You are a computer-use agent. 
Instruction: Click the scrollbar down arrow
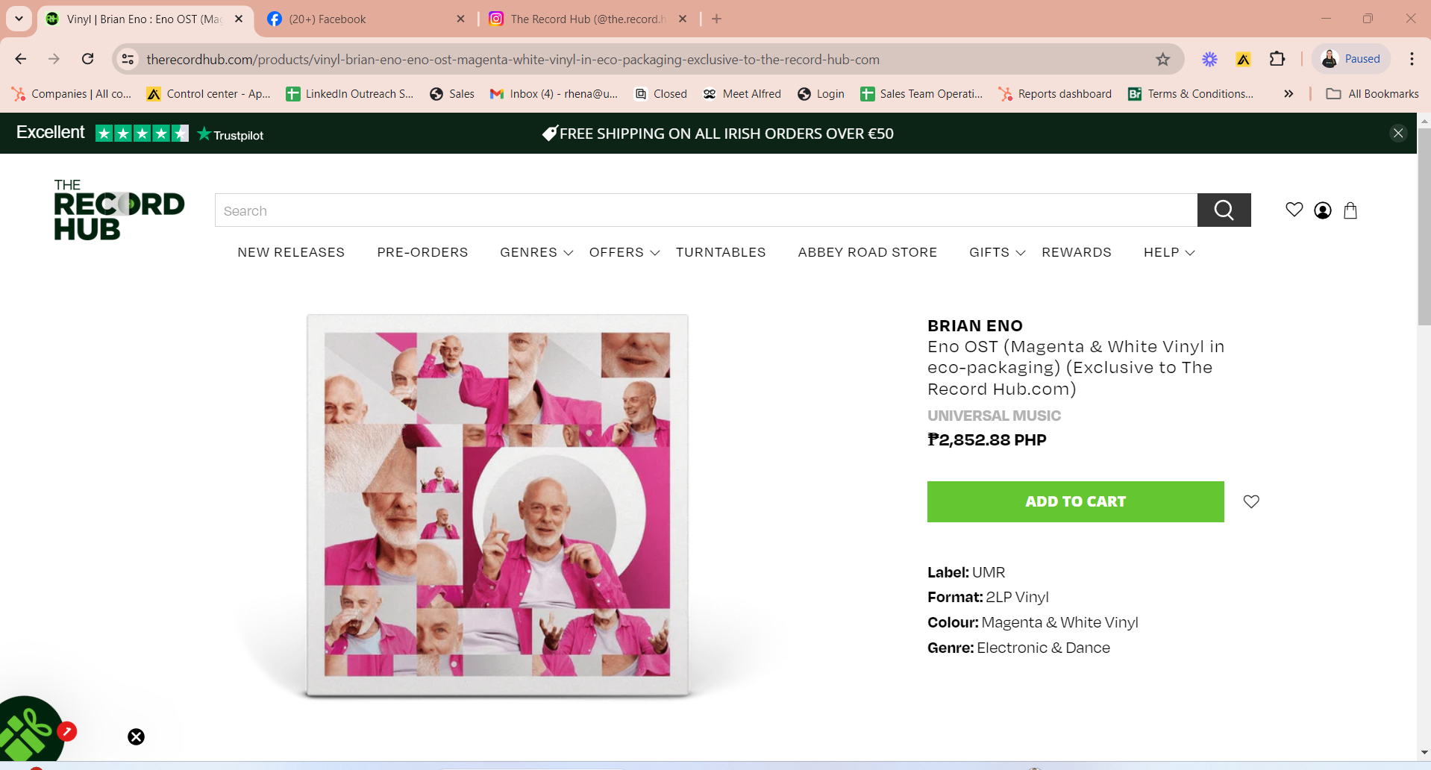[x=1424, y=752]
